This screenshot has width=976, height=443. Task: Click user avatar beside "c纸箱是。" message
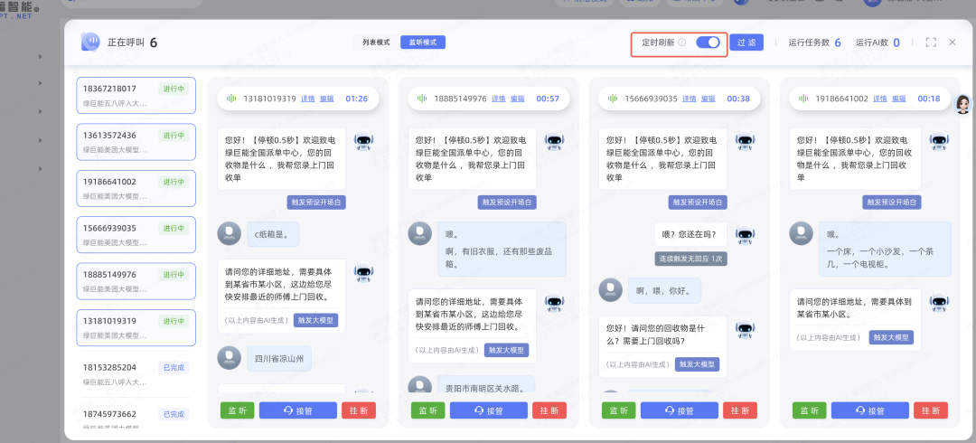click(229, 233)
